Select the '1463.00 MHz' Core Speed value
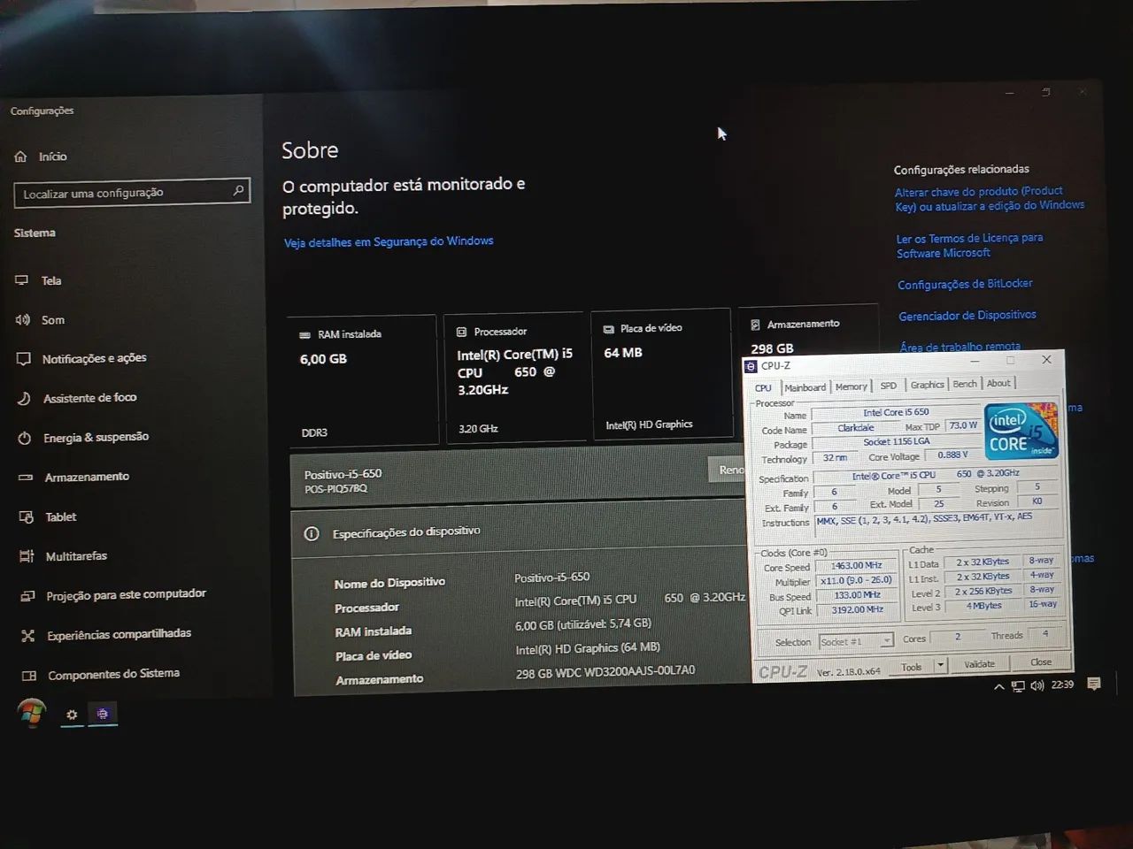The height and width of the screenshot is (849, 1133). point(855,566)
